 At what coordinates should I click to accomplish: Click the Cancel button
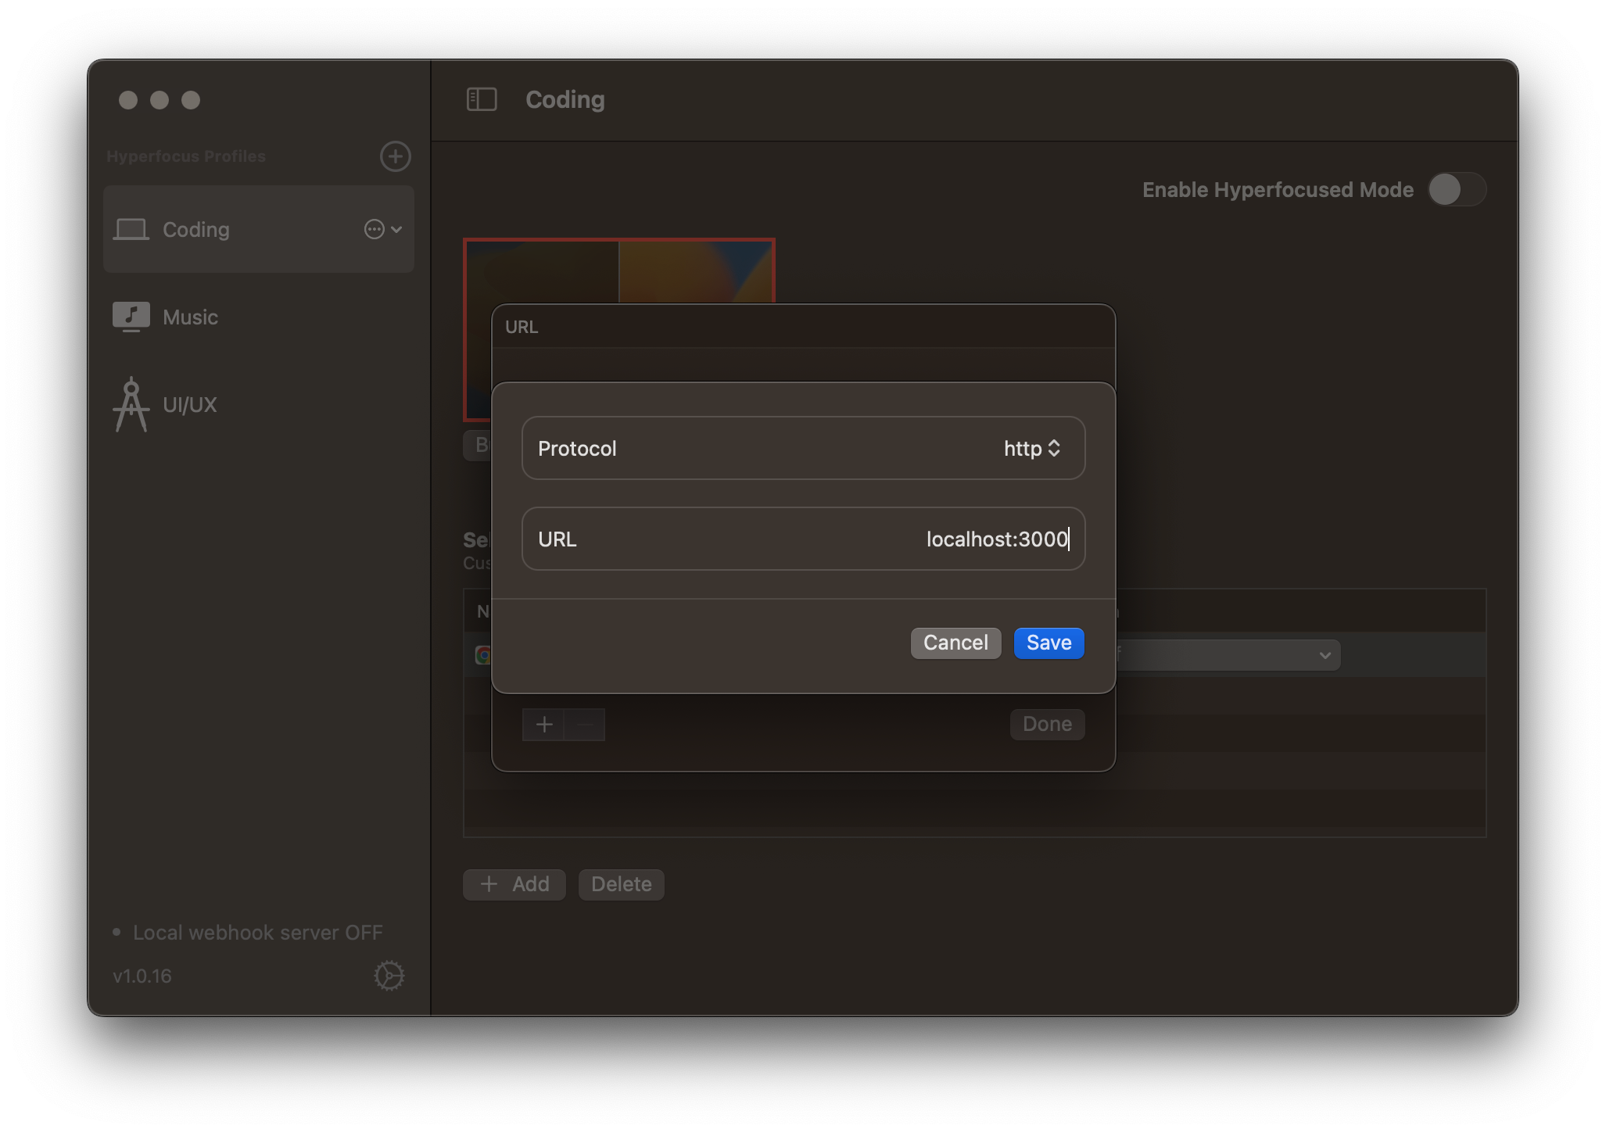[x=955, y=642]
